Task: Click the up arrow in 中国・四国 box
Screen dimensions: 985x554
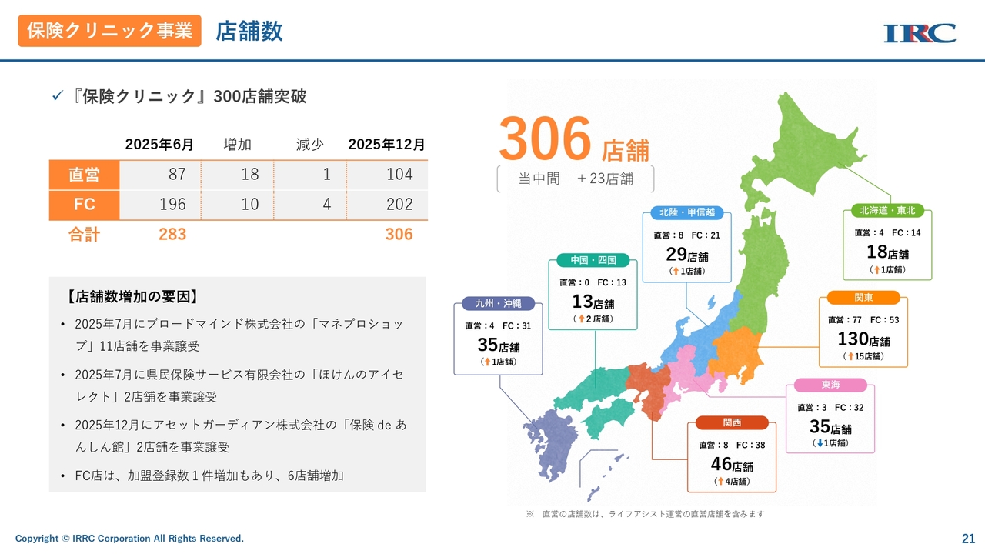Action: pos(582,319)
